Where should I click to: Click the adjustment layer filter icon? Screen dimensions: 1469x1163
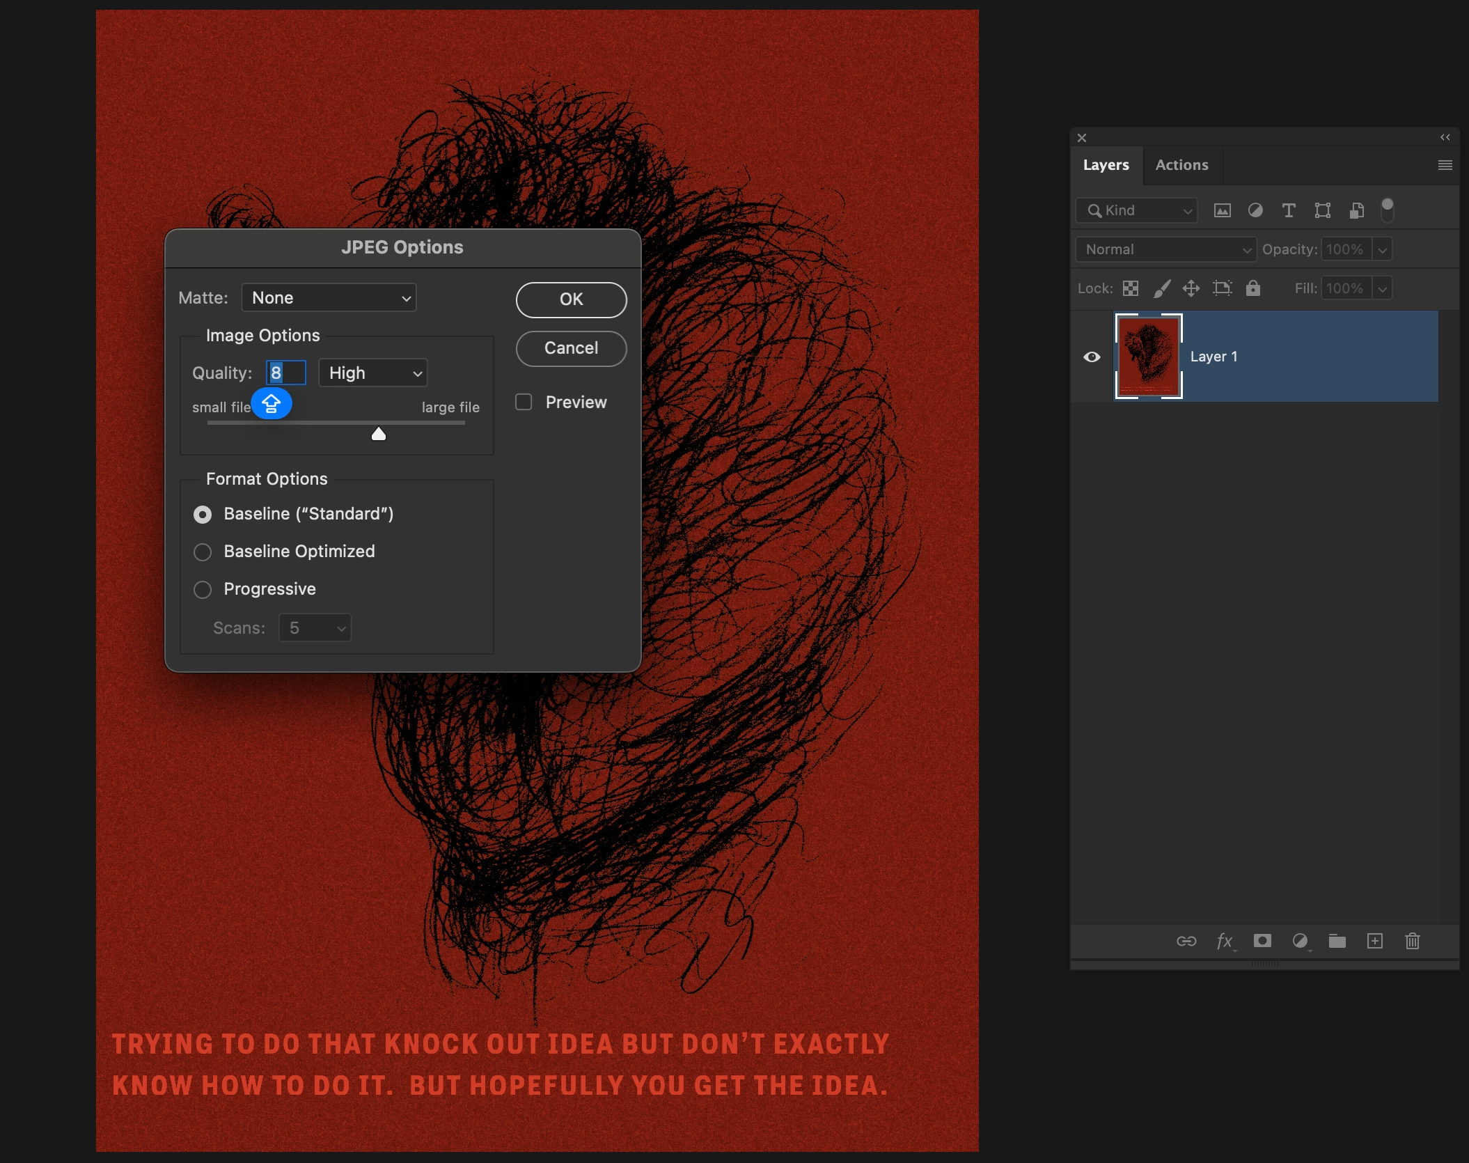coord(1255,210)
